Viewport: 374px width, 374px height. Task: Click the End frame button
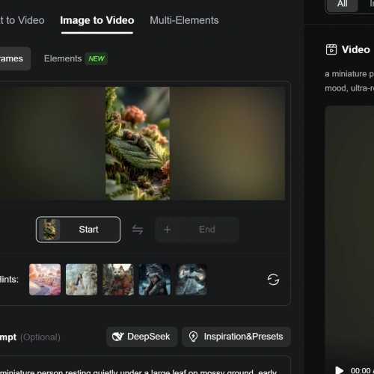pyautogui.click(x=197, y=230)
